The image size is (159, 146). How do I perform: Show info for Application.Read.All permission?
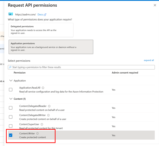[x=43, y=88]
